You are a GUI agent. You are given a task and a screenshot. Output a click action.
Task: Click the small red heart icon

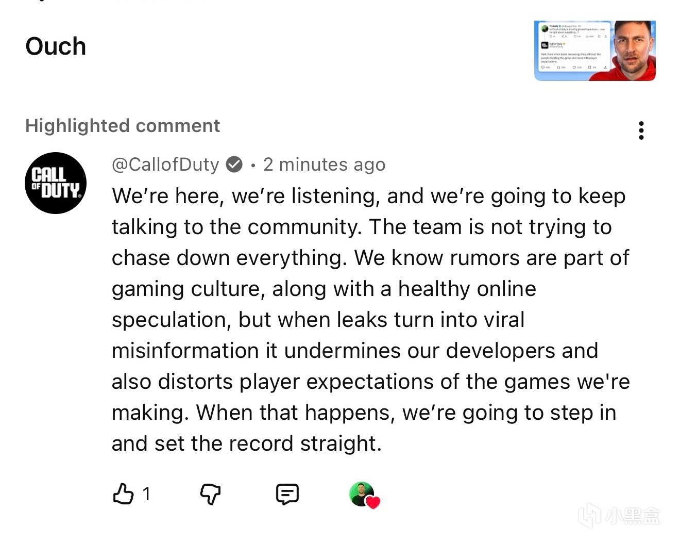click(x=373, y=502)
